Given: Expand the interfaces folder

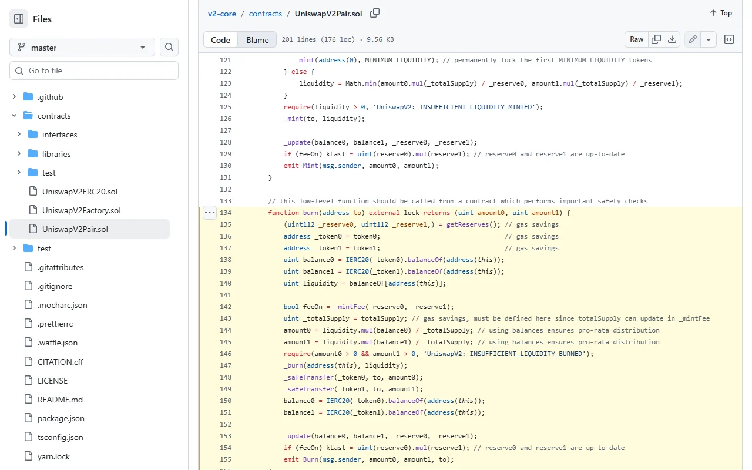Looking at the screenshot, I should (19, 135).
